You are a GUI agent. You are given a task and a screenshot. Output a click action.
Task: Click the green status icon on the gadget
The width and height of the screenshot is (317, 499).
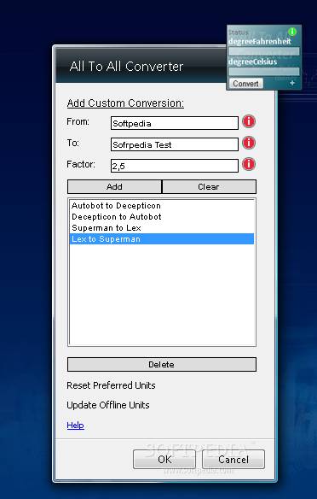[292, 31]
